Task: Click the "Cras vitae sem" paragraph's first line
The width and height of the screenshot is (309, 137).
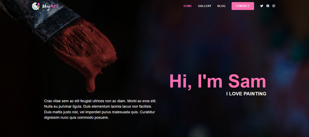Action: click(x=100, y=101)
